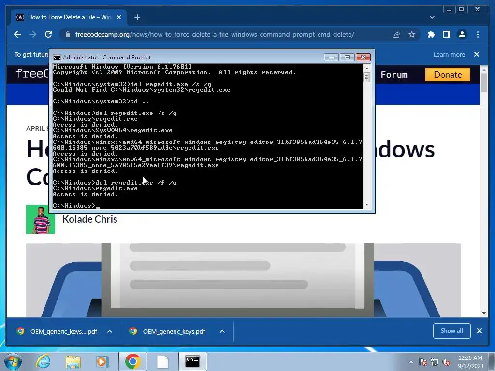Toggle Chrome side panel
Image resolution: width=495 pixels, height=371 pixels.
point(446,34)
